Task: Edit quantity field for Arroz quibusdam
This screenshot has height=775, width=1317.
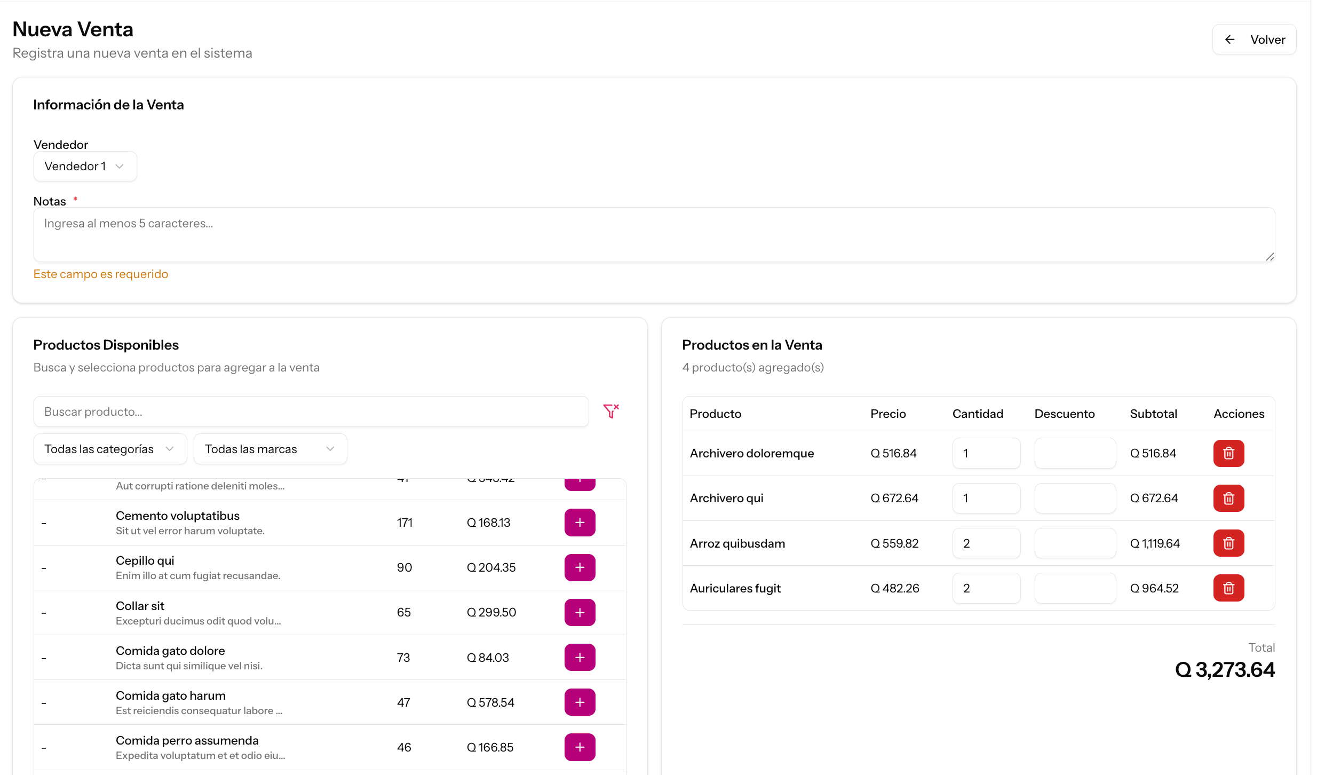Action: tap(986, 543)
